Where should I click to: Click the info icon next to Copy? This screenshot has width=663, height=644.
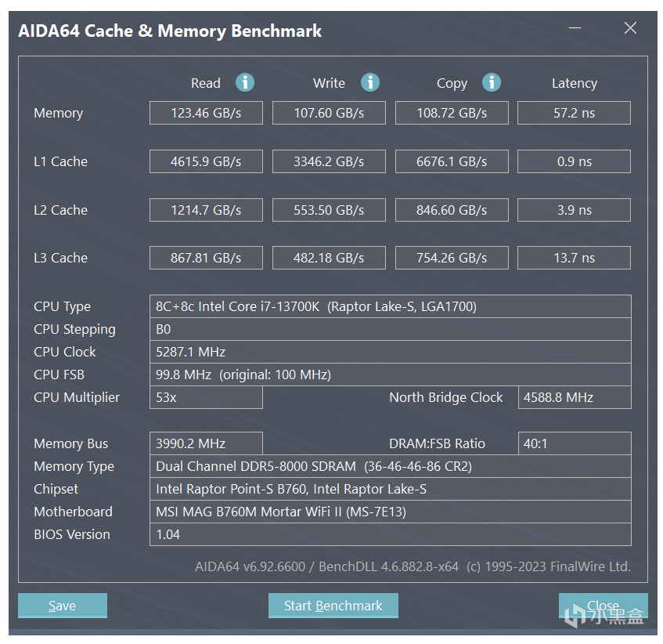492,82
